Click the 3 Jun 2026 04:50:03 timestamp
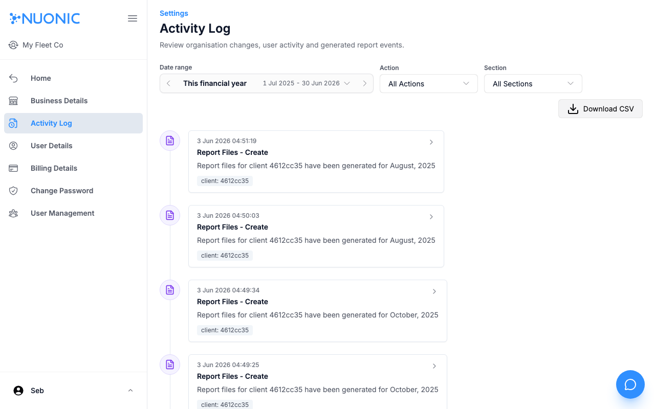The height and width of the screenshot is (409, 655). [228, 216]
